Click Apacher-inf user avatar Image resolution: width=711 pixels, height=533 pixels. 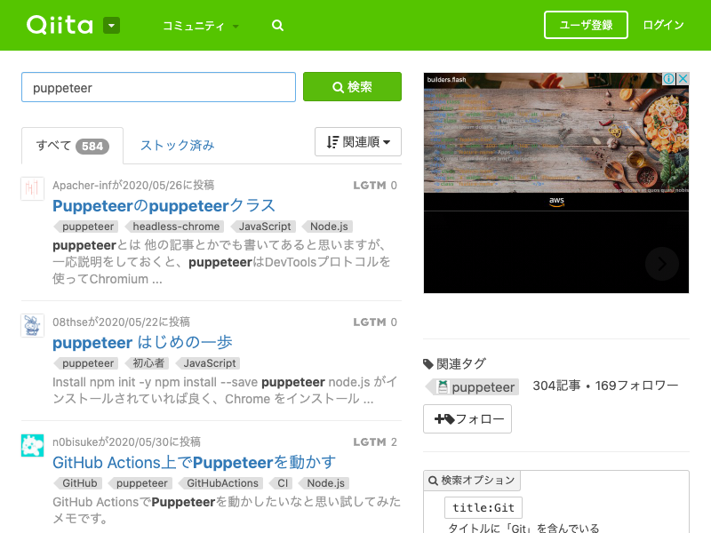[32, 188]
